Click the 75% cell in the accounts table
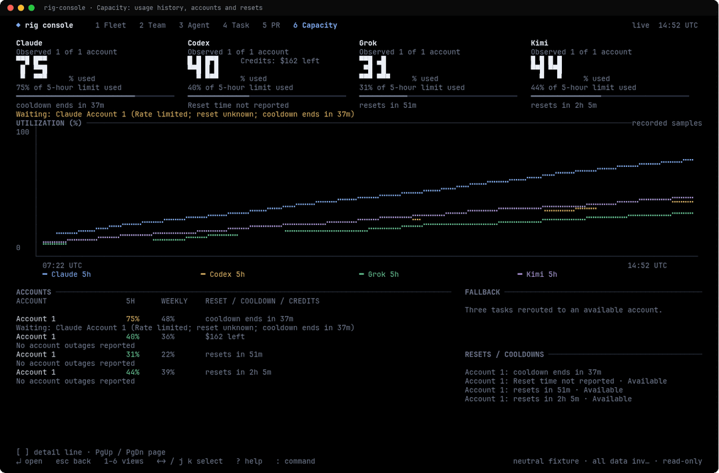Viewport: 719px width, 473px height. click(133, 319)
